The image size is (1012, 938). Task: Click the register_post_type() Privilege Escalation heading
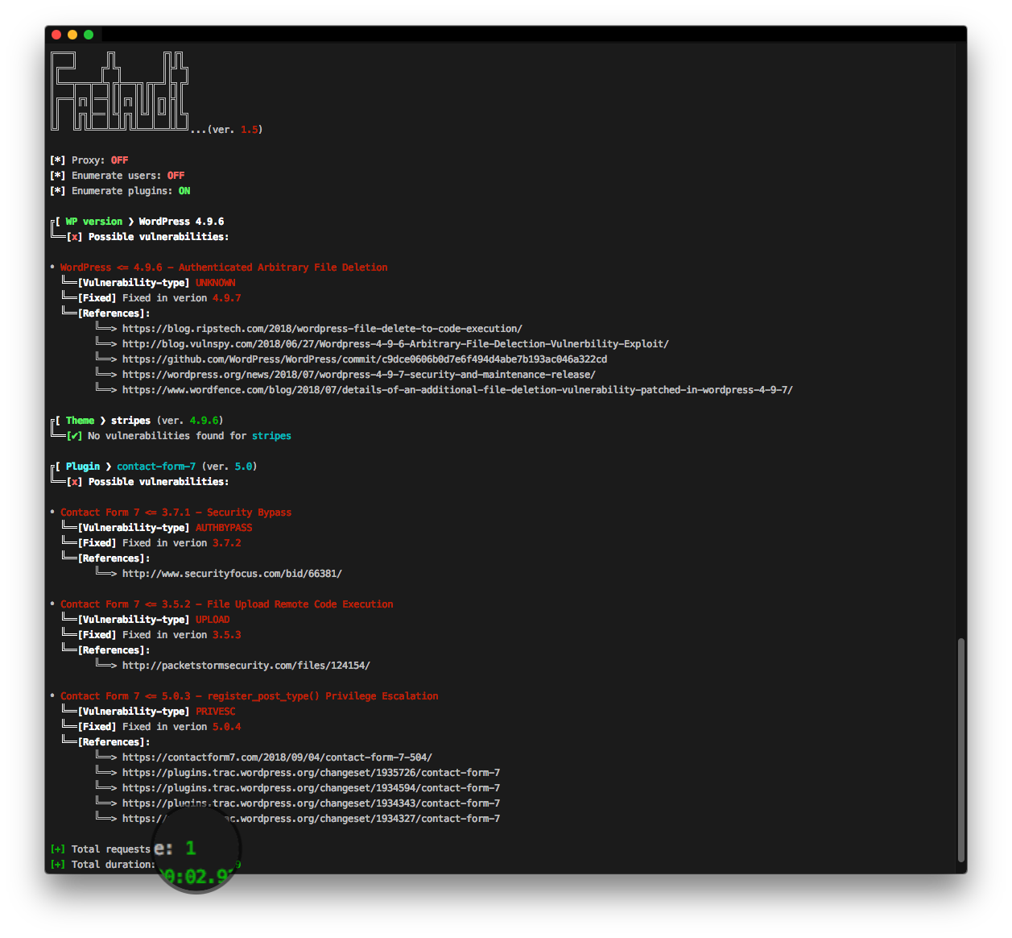(250, 696)
